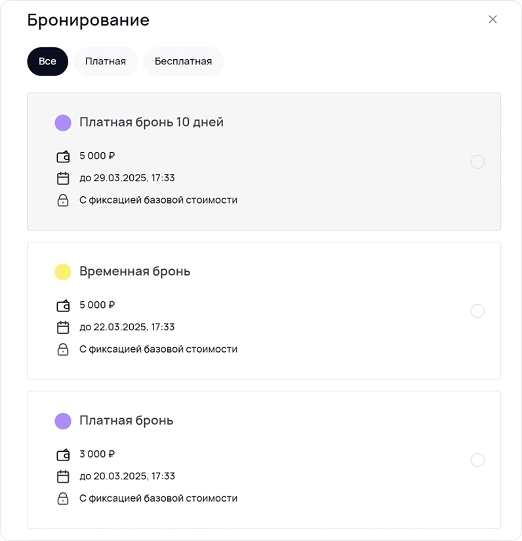
Task: Choose the Временная бронь radio option
Action: pyautogui.click(x=477, y=311)
